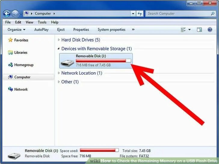Click Space free 716 MB value
This screenshot has height=164, width=219.
(85, 156)
